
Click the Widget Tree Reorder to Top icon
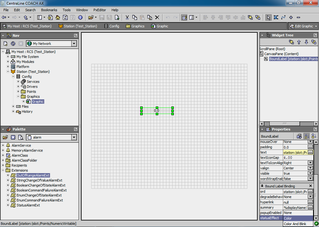point(291,42)
